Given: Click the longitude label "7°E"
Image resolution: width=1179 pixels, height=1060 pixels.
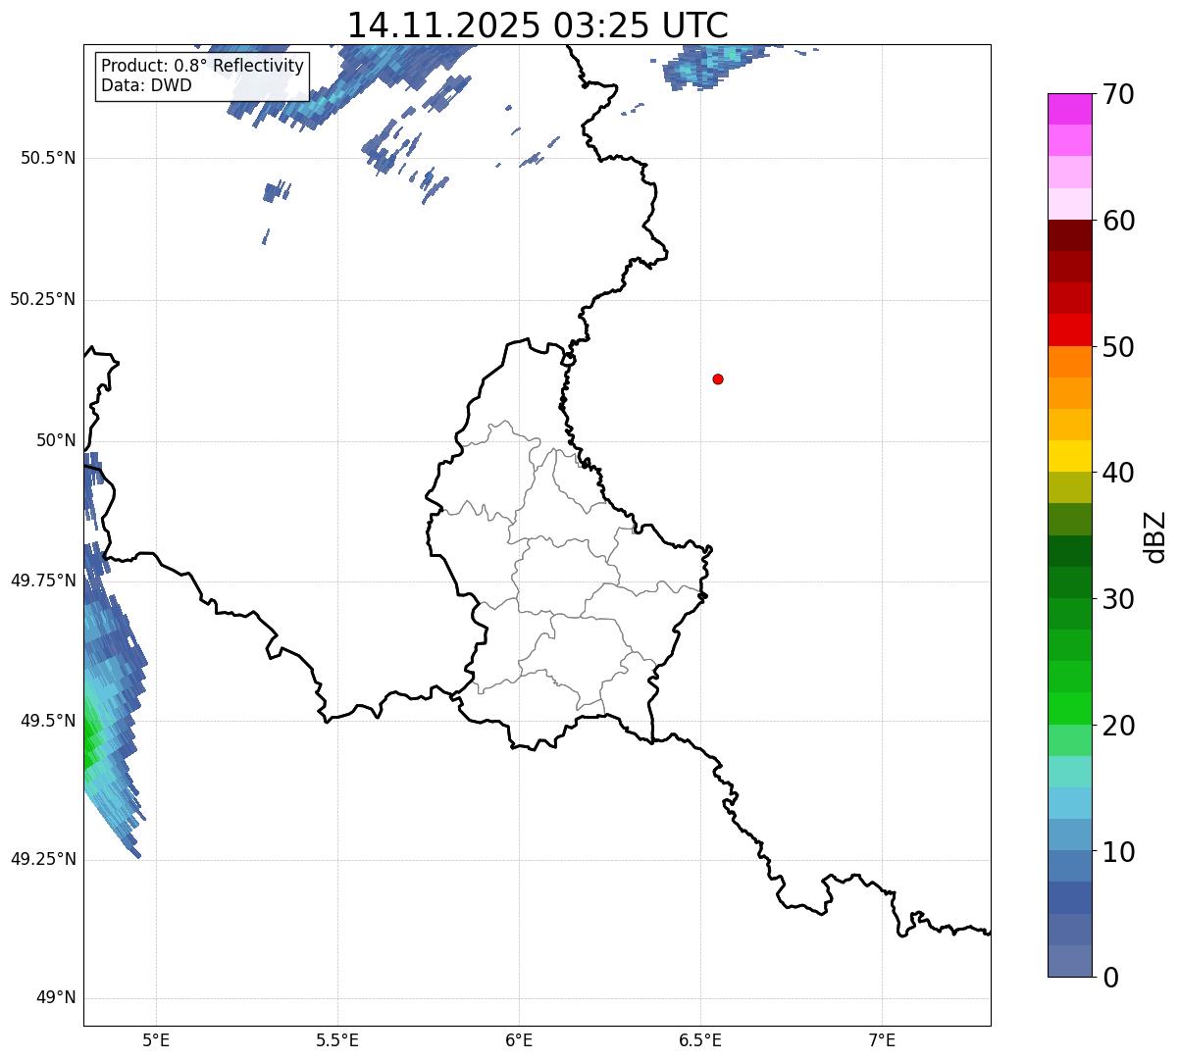Looking at the screenshot, I should (882, 1039).
